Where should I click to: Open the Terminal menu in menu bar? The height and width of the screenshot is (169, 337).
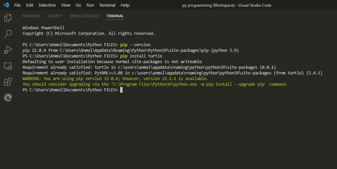tap(107, 5)
